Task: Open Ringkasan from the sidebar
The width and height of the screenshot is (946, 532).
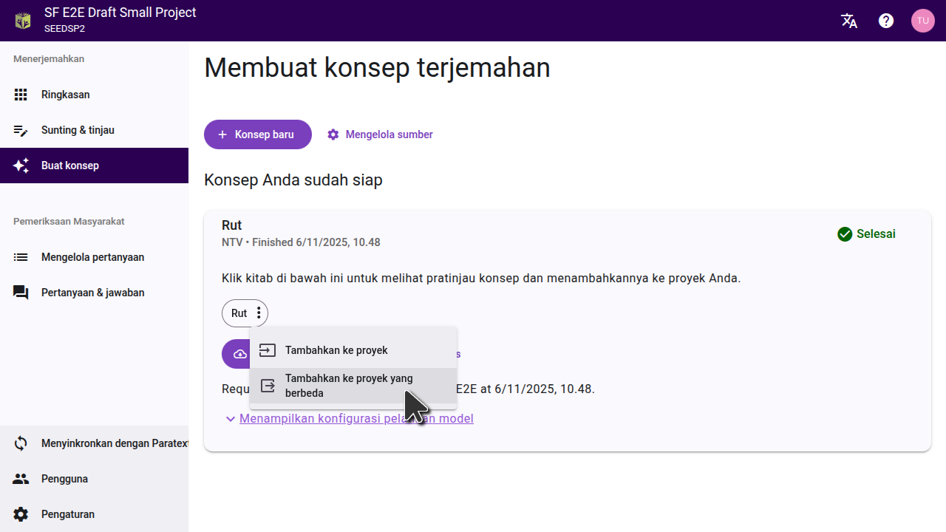Action: [x=65, y=95]
